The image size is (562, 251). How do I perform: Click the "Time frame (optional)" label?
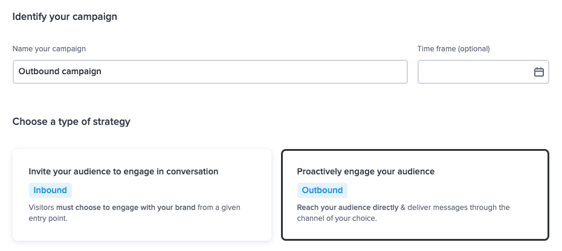tap(453, 49)
